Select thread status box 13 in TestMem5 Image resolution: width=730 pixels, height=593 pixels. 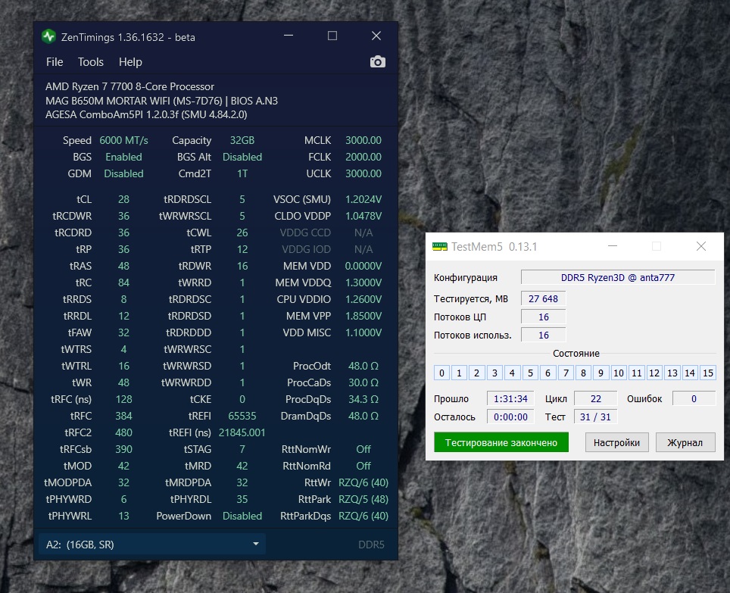coord(672,373)
